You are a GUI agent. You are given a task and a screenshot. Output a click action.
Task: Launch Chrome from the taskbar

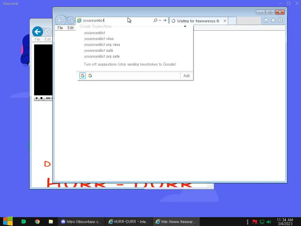[x=37, y=222]
